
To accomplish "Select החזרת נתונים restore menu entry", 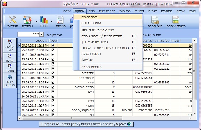I will pyautogui.click(x=108, y=23).
